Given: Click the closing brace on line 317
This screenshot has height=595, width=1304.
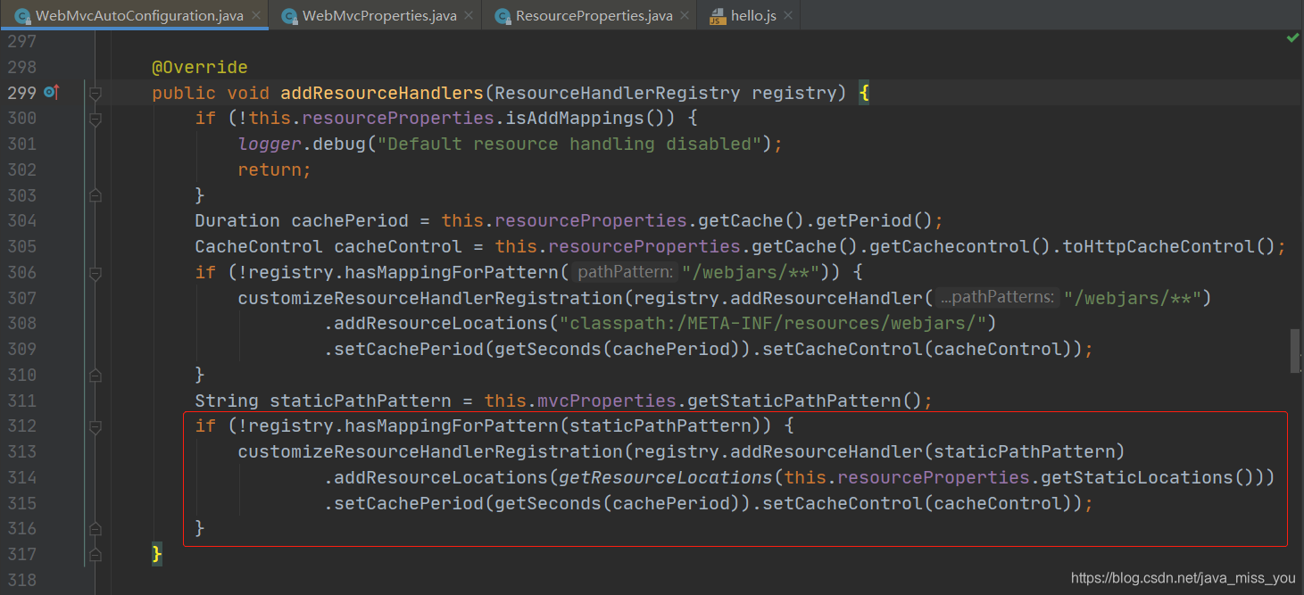Looking at the screenshot, I should (x=157, y=554).
